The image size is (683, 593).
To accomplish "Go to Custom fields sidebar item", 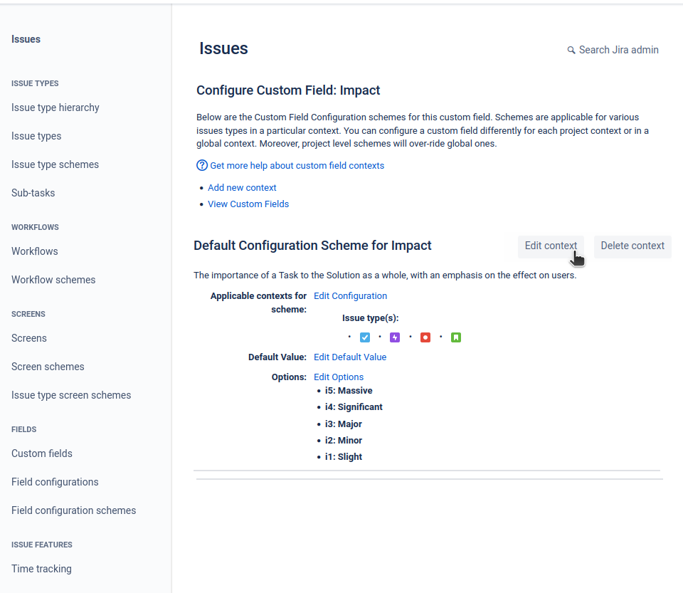I will (42, 453).
